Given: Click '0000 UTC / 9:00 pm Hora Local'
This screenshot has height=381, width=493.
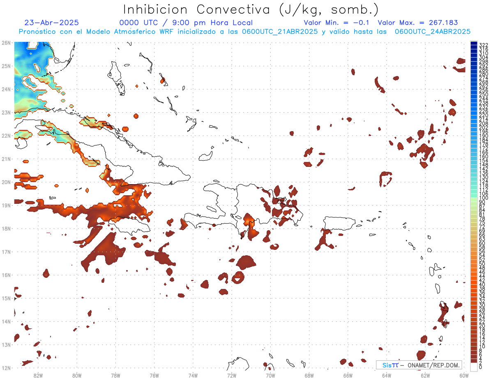Looking at the screenshot, I should 186,23.
